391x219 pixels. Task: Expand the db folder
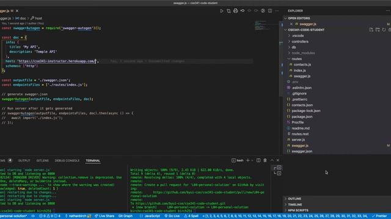[294, 47]
